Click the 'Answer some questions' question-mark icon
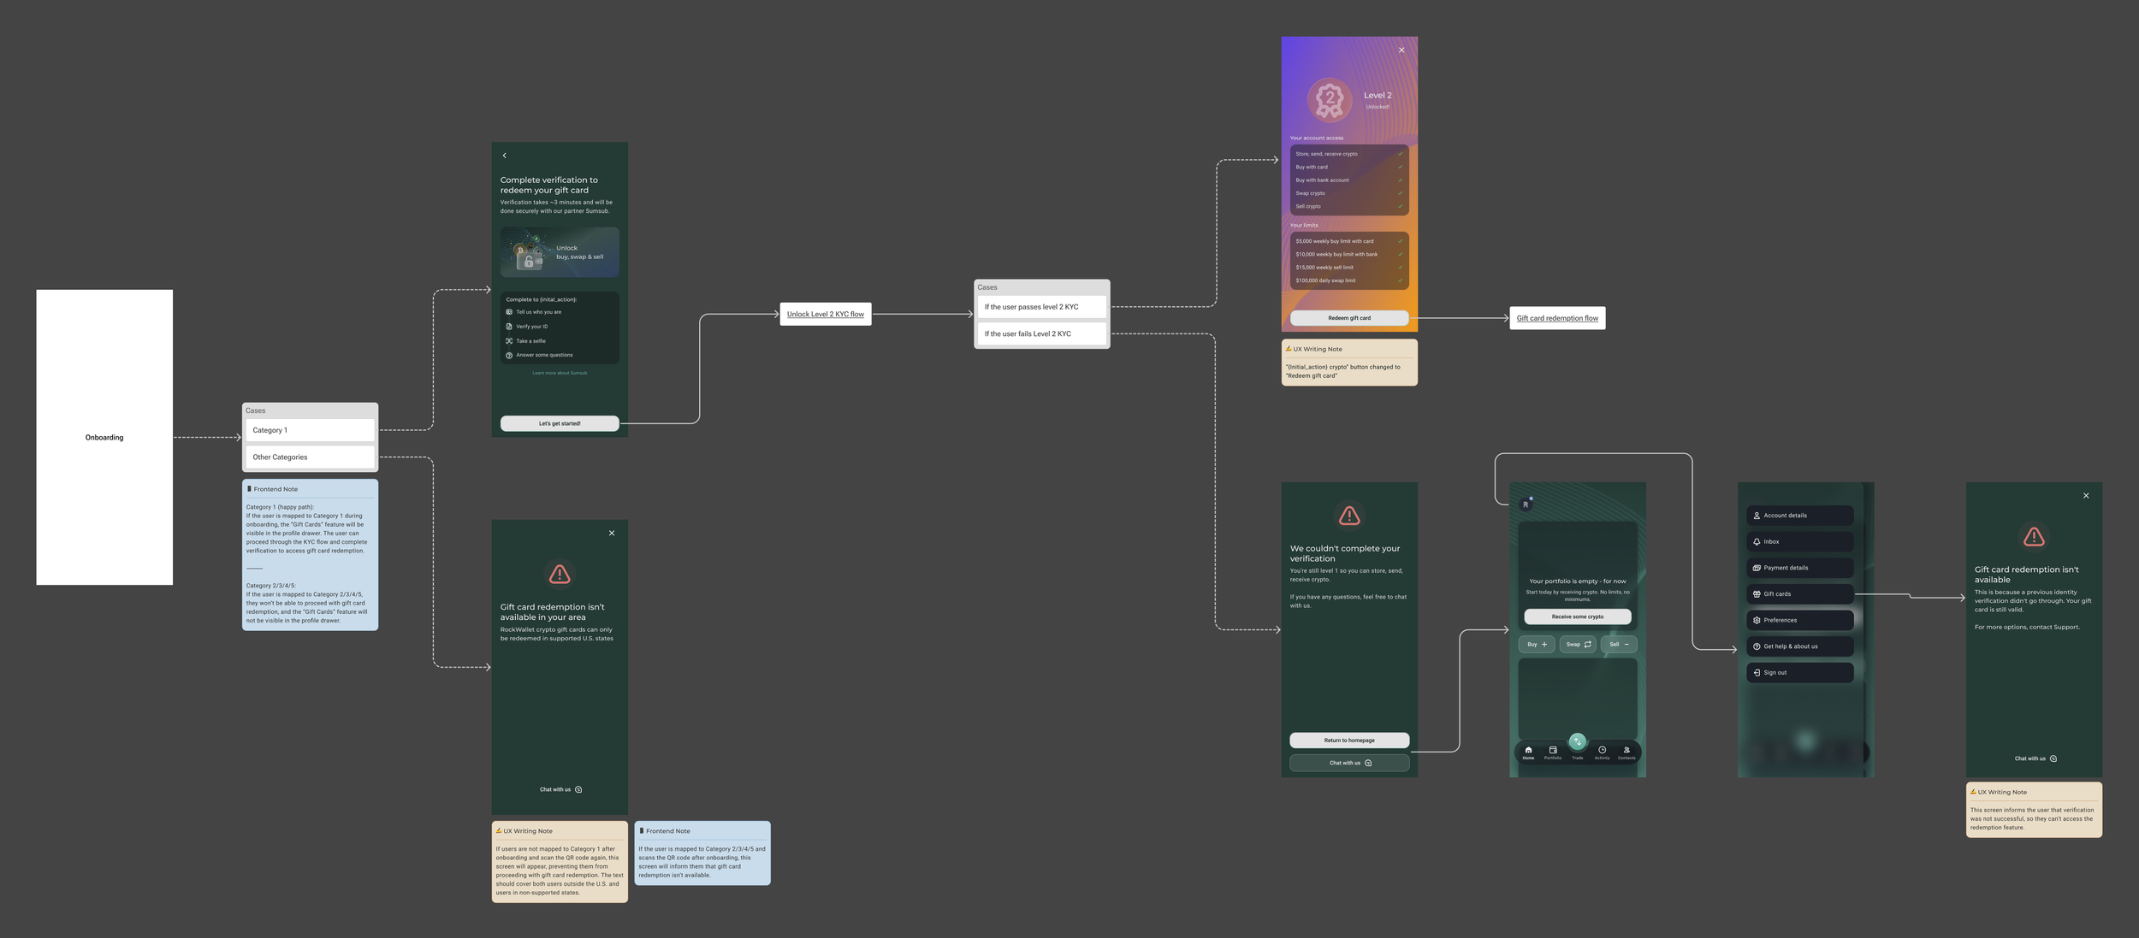Viewport: 2139px width, 938px height. [x=509, y=356]
